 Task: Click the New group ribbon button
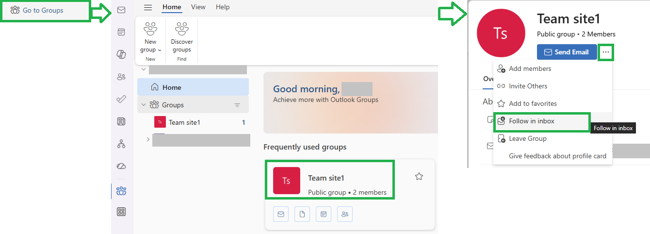(x=150, y=37)
